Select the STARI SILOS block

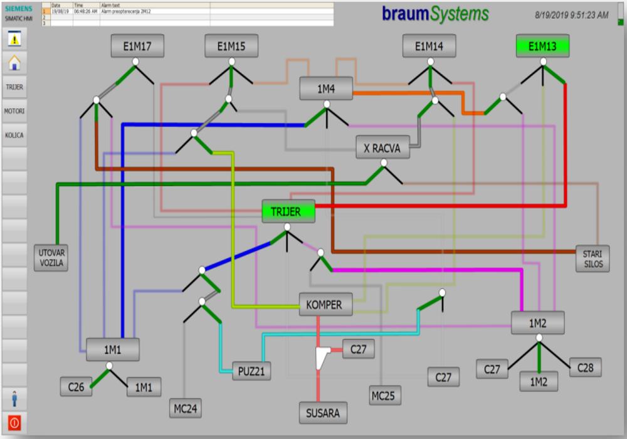pos(593,258)
